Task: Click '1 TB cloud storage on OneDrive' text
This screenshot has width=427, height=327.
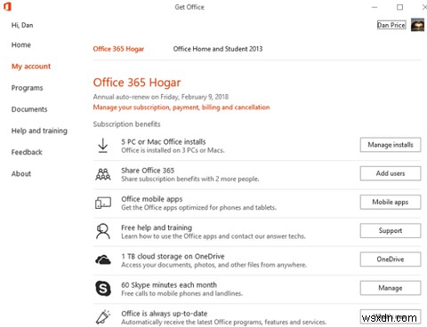Action: [173, 256]
